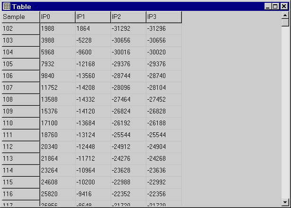Select the IP0 cell containing 25820
This screenshot has height=208, width=291.
(x=57, y=194)
